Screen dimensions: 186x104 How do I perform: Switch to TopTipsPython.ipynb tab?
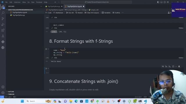tap(74, 6)
